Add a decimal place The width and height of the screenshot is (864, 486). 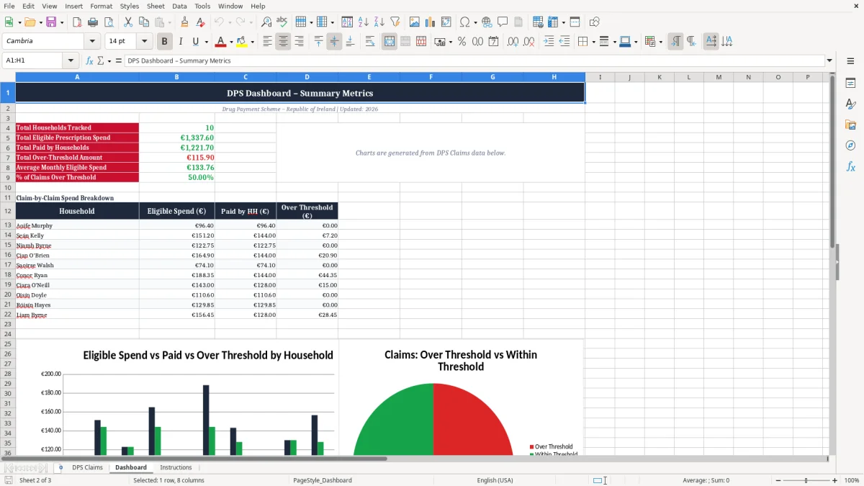click(513, 42)
